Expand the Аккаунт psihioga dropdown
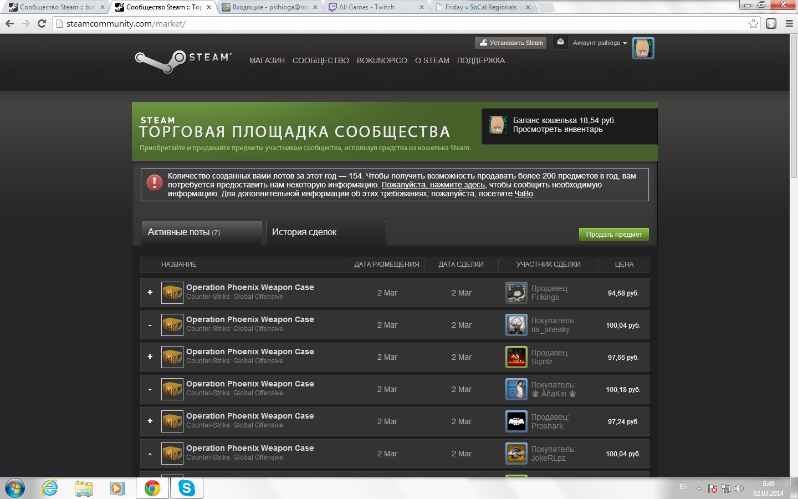The width and height of the screenshot is (798, 499). (600, 43)
